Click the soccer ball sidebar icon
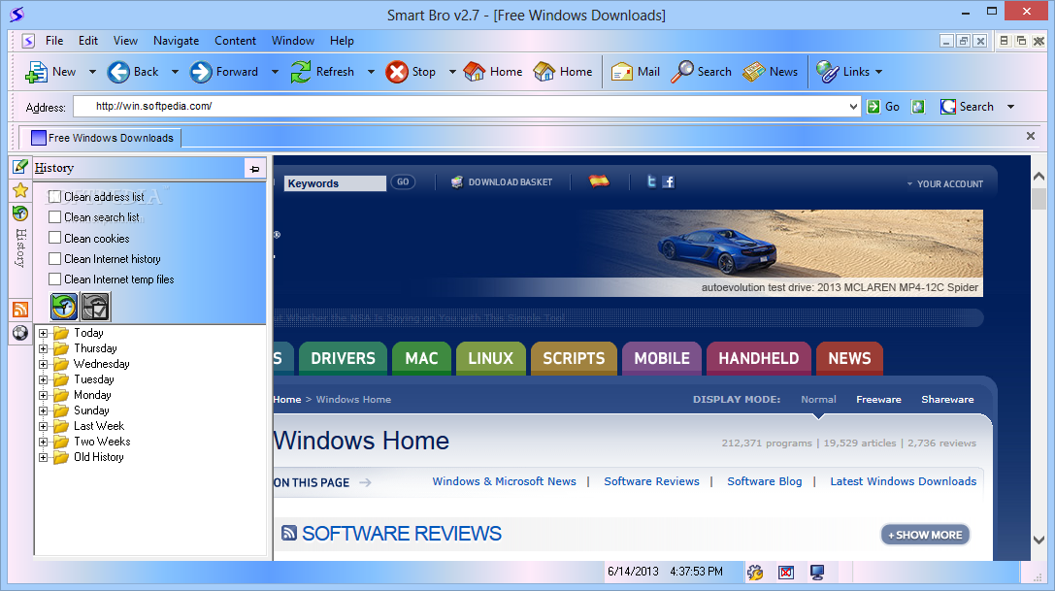Screen dimensions: 1055x591 pos(20,332)
